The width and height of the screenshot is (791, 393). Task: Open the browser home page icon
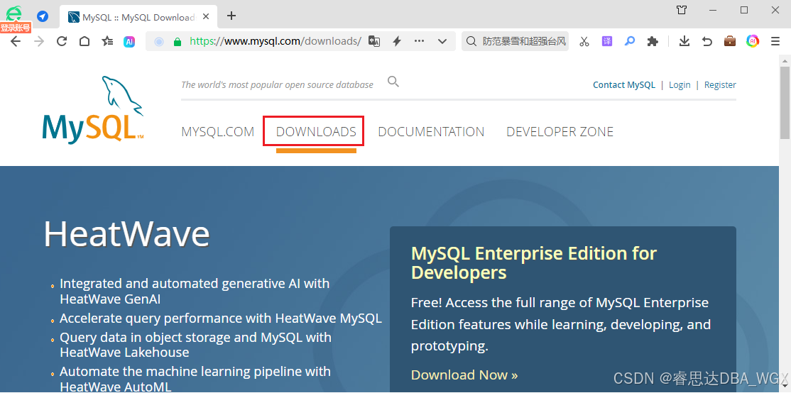84,41
